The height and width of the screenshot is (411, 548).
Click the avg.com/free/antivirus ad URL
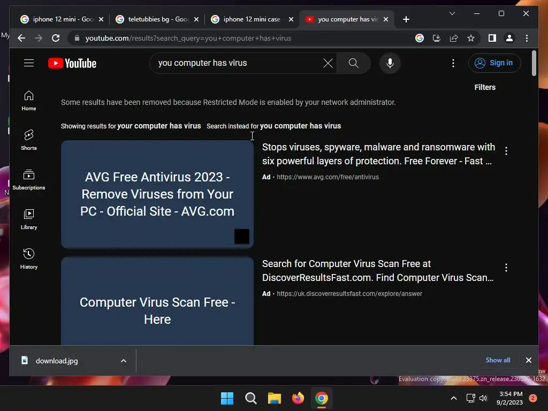pyautogui.click(x=328, y=177)
